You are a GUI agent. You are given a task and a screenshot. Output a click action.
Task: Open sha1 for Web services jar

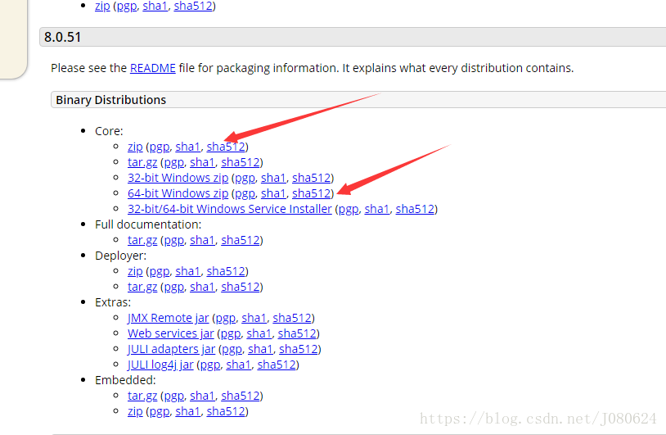(x=259, y=333)
